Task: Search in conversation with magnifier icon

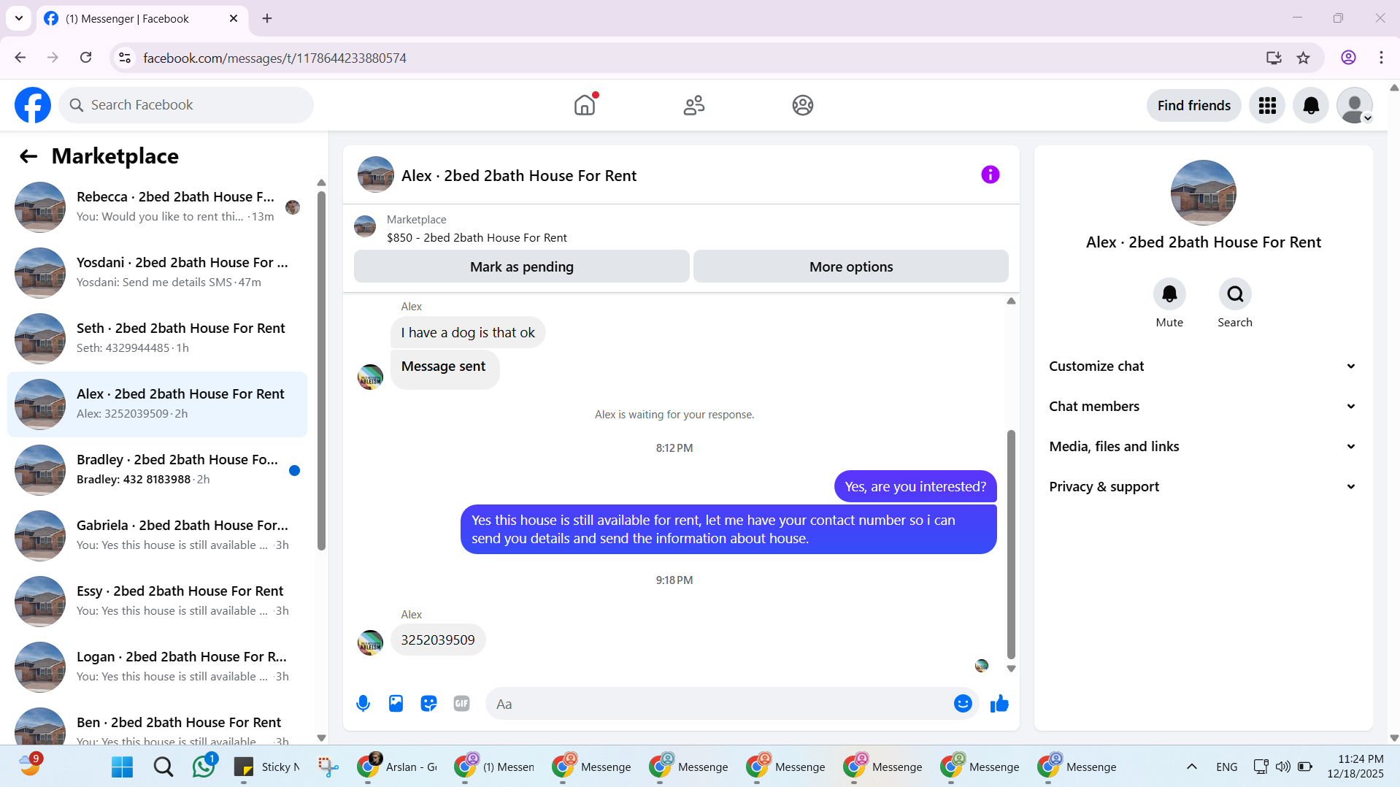Action: click(1235, 293)
